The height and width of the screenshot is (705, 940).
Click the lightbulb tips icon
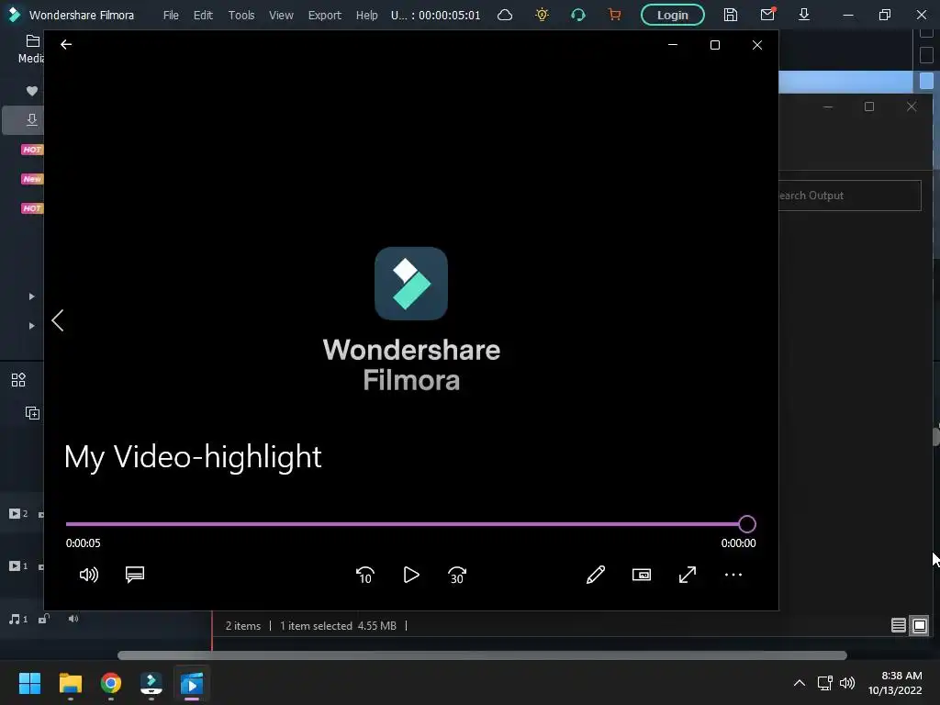click(542, 15)
